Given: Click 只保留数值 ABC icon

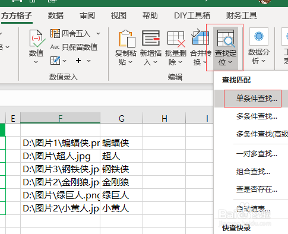Looking at the screenshot, I should [x=55, y=47].
